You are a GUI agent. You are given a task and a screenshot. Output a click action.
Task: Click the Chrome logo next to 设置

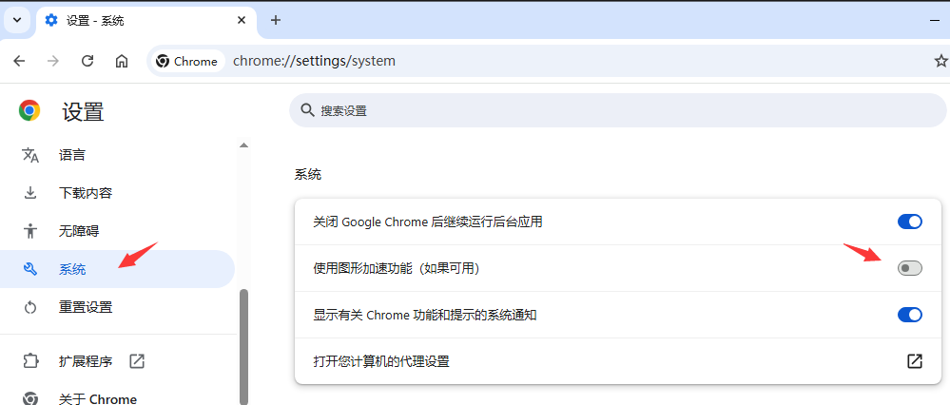click(x=29, y=111)
